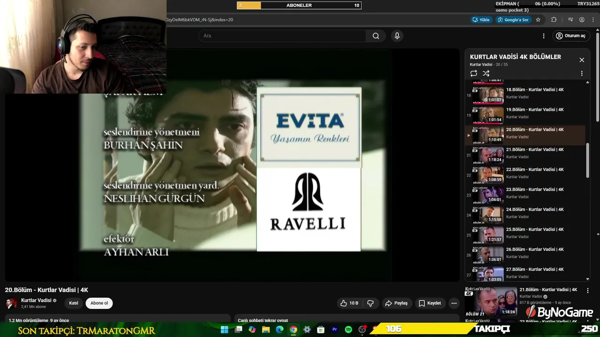
Task: Click suggested 21.Bölüm - Kurtlar Vadisi | 4K title
Action: [548, 290]
